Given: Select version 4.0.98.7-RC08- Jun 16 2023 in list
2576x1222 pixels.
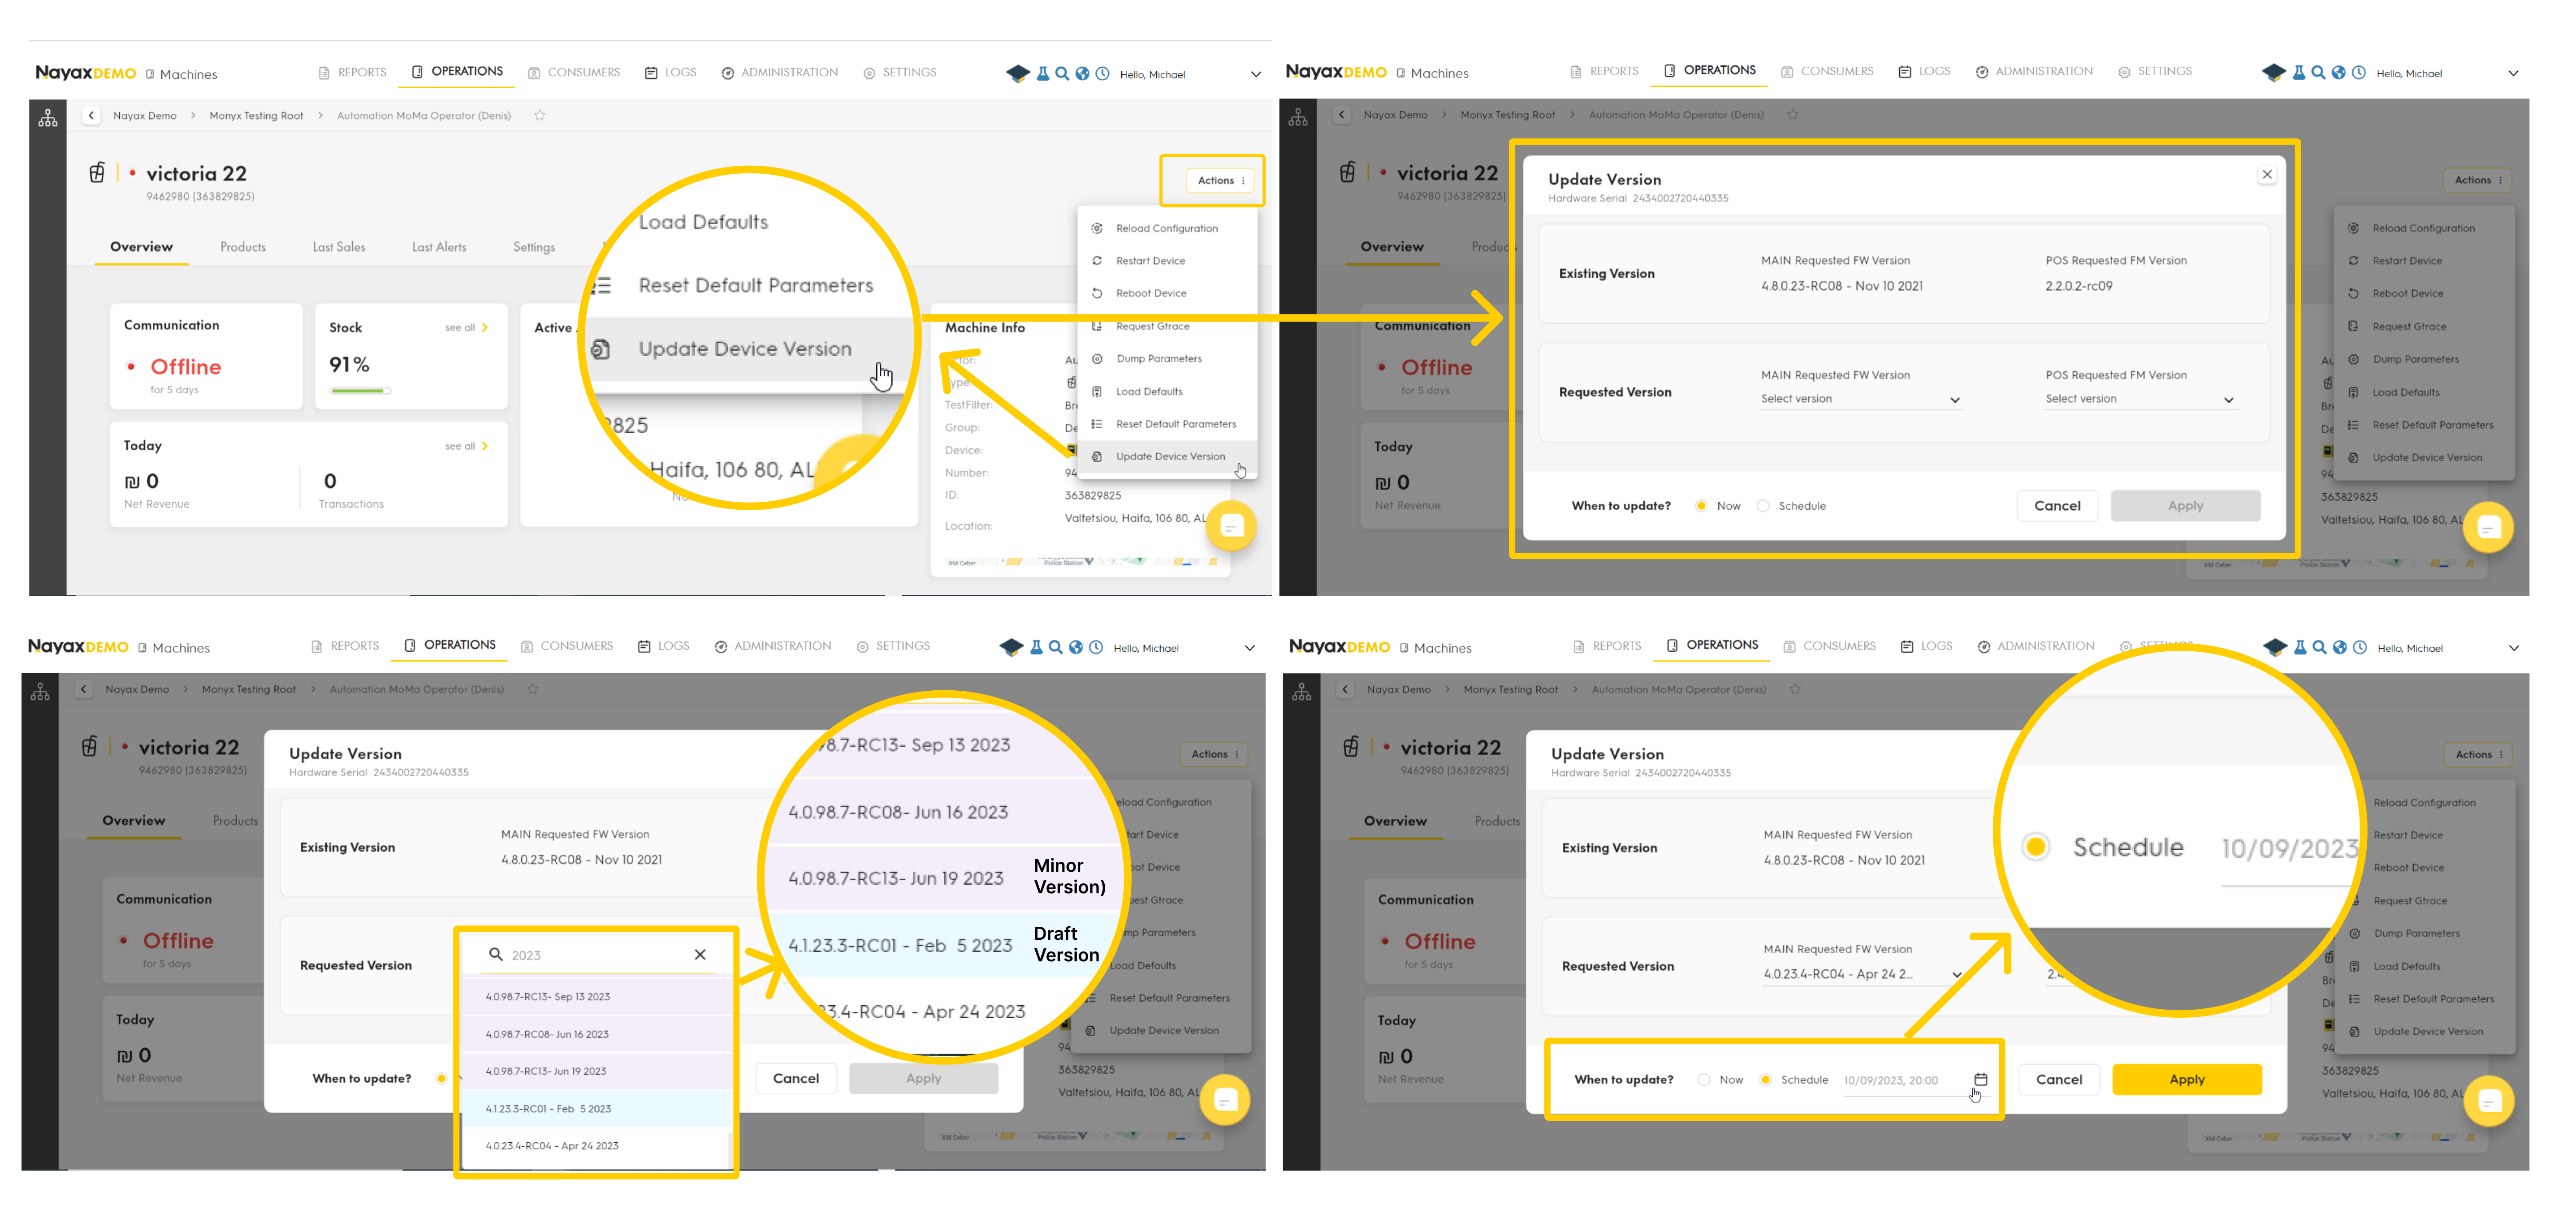Looking at the screenshot, I should tap(597, 1035).
